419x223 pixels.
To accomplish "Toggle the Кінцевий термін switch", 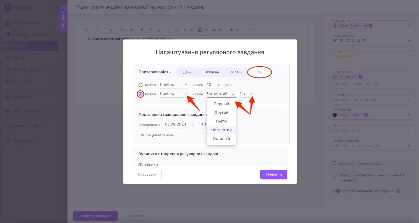I will tap(141, 135).
